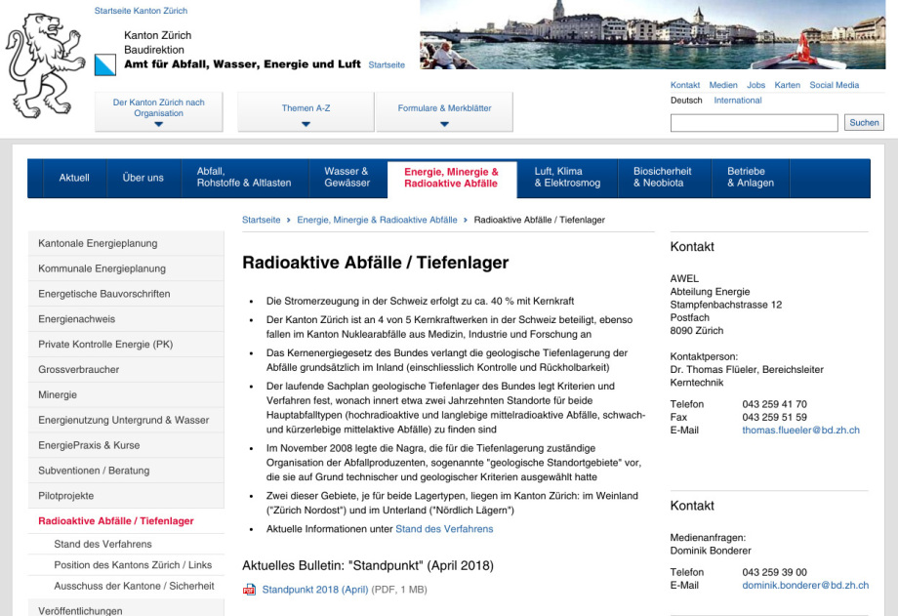
Task: Open the 'Stand des Verfahrens' inline link
Action: click(444, 529)
